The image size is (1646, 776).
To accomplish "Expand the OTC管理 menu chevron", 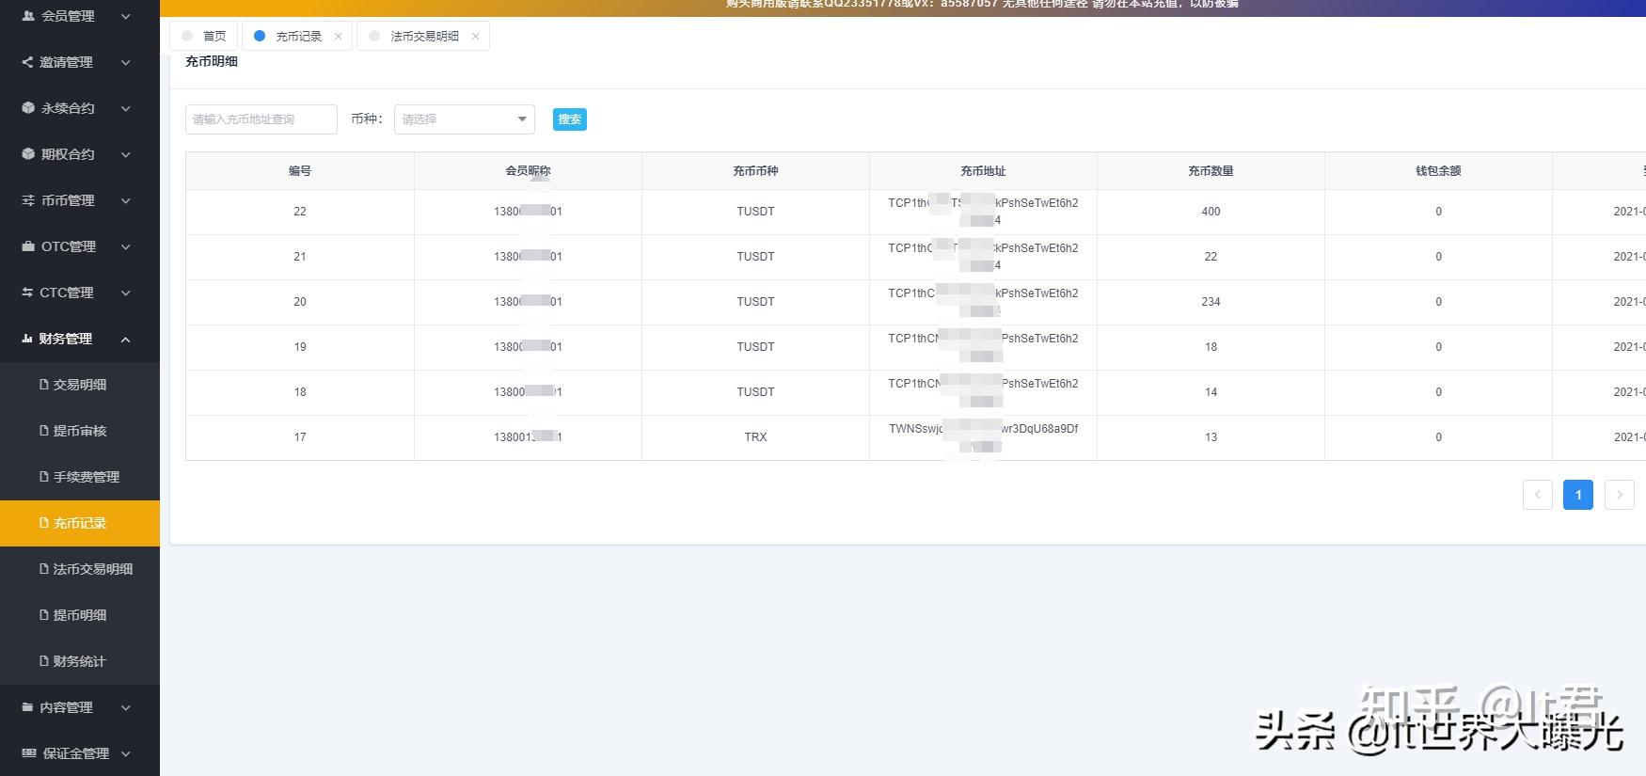I will 126,246.
